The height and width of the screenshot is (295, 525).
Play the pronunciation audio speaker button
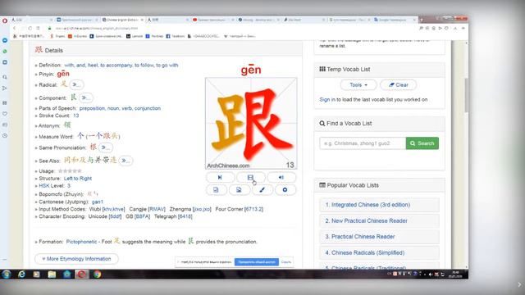click(281, 177)
